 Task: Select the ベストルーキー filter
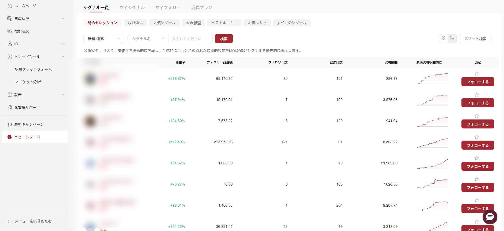coord(224,23)
